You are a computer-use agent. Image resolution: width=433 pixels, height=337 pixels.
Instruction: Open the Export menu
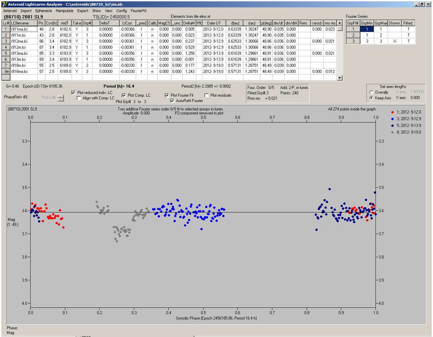click(83, 11)
